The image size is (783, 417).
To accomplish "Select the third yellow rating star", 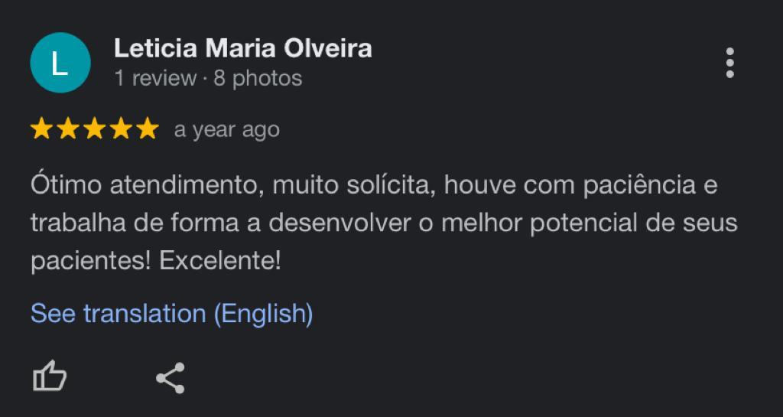I will pos(94,129).
